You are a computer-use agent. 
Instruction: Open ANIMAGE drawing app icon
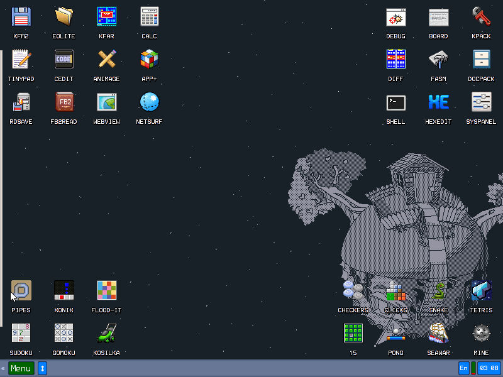107,59
